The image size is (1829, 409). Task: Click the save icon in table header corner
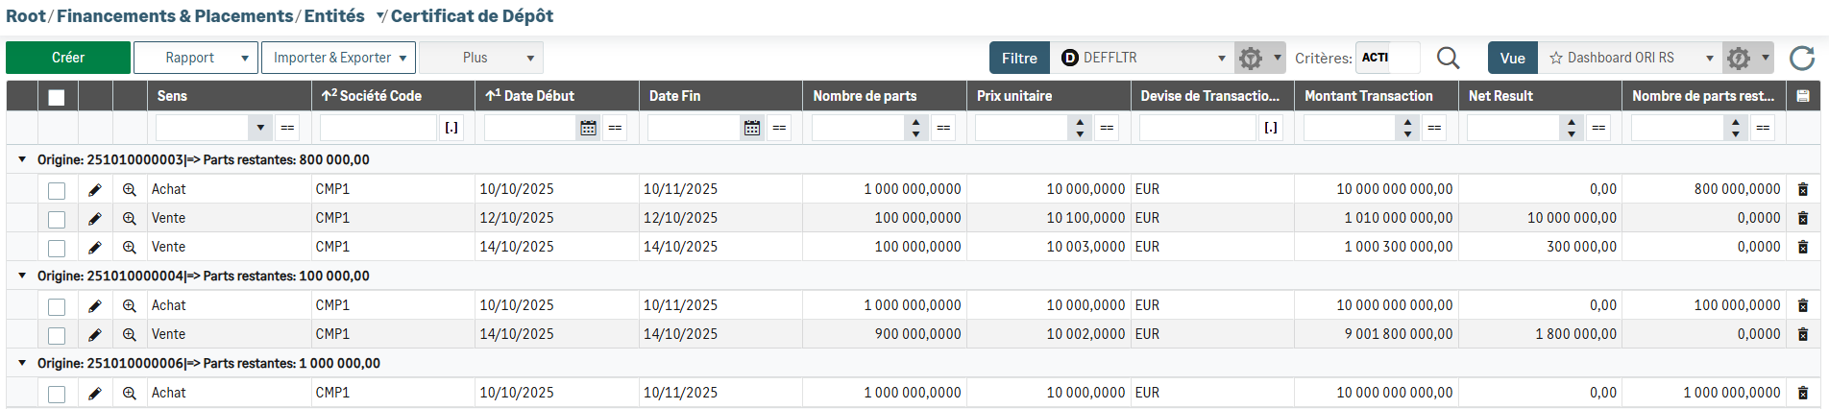pos(1802,96)
